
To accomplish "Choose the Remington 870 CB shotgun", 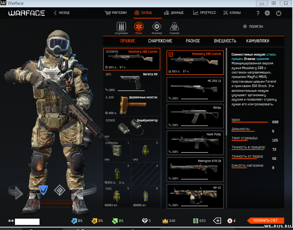I will point(195,169).
